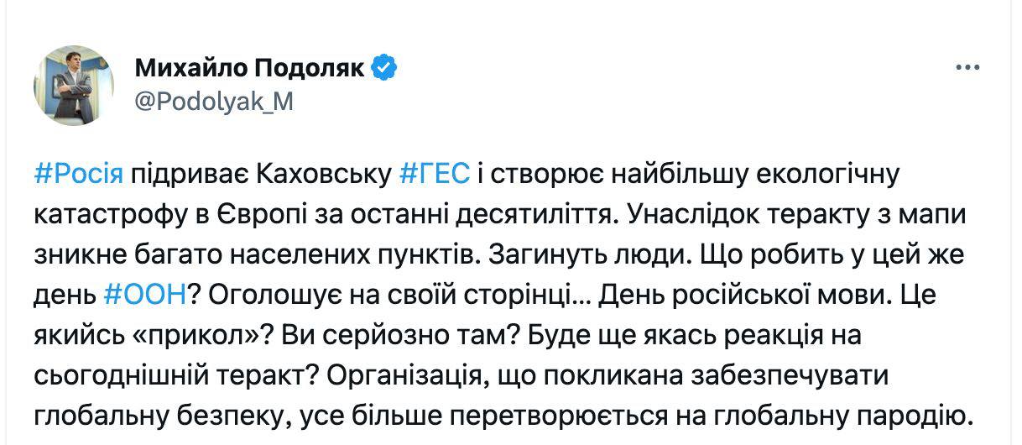
Task: Open the #Росія hashtag
Action: click(79, 175)
